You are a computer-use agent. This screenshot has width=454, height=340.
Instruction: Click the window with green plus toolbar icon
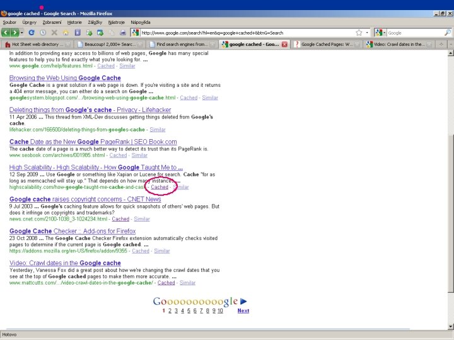tap(100, 33)
